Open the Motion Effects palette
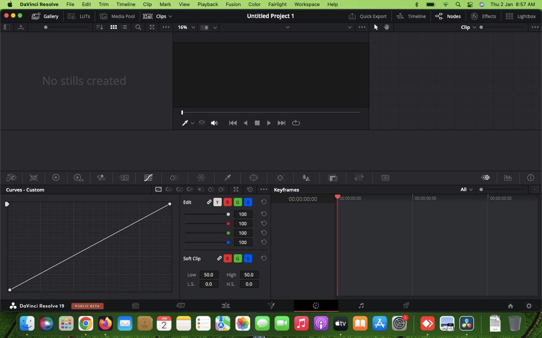Screen dimensions: 542x338 tap(124, 178)
